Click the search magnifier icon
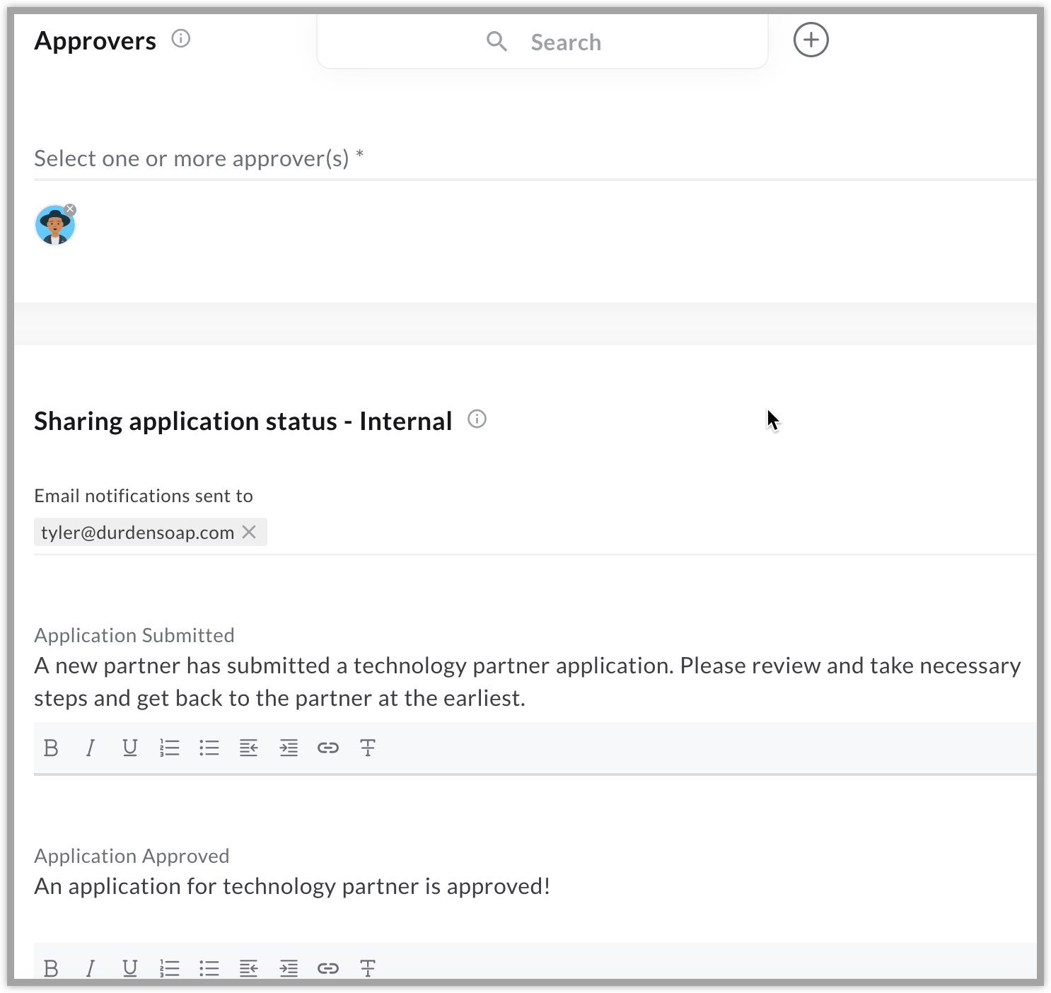 [497, 42]
